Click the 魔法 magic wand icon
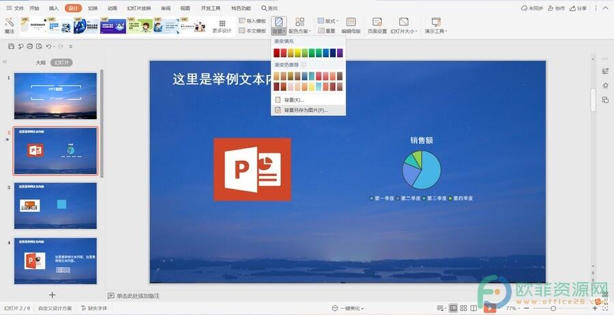Screen dimensions: 614x315 [x=10, y=22]
